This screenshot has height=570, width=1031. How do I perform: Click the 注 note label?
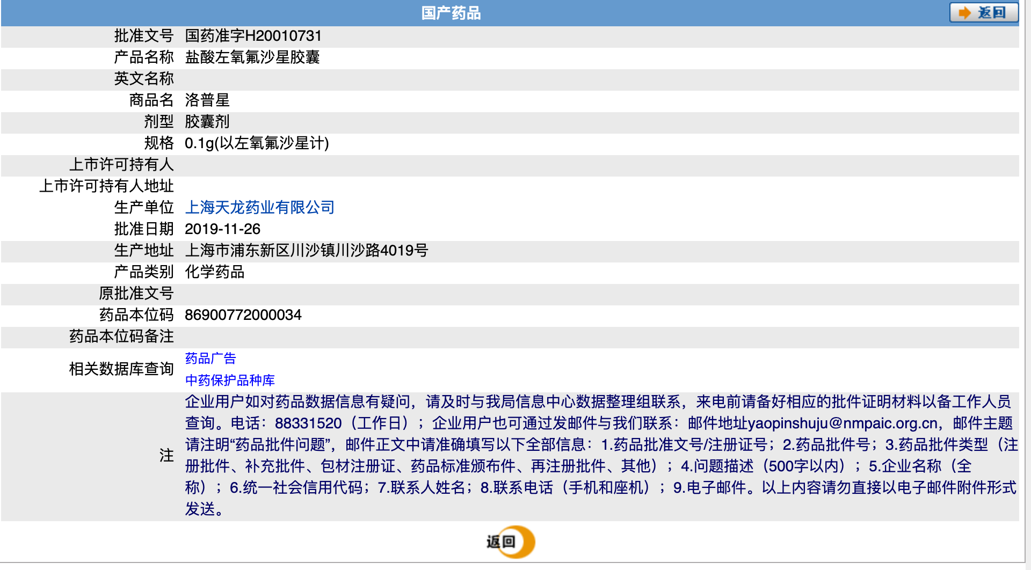(166, 456)
